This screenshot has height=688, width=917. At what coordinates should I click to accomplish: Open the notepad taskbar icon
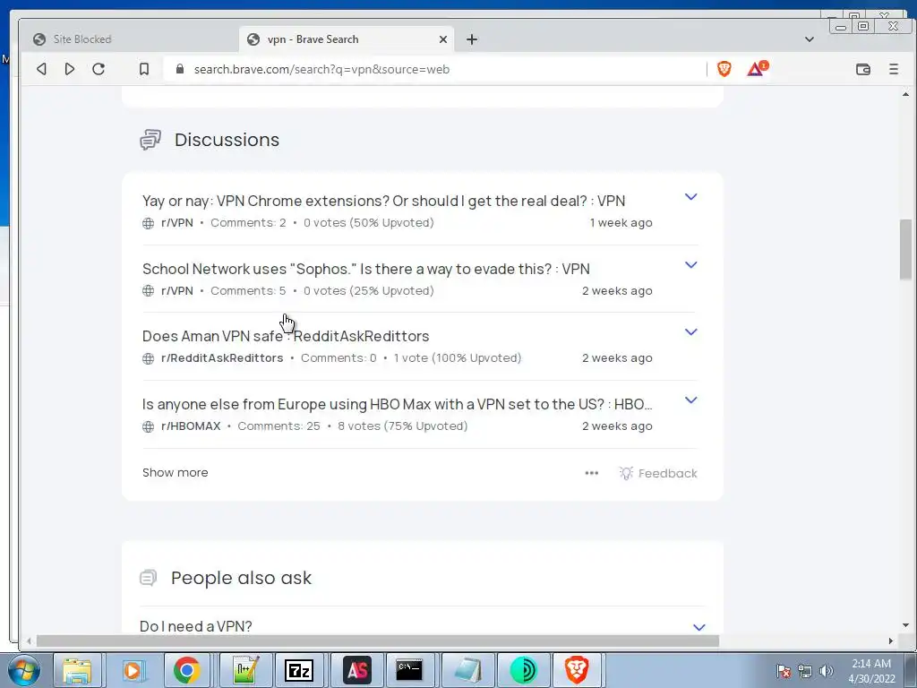click(467, 670)
